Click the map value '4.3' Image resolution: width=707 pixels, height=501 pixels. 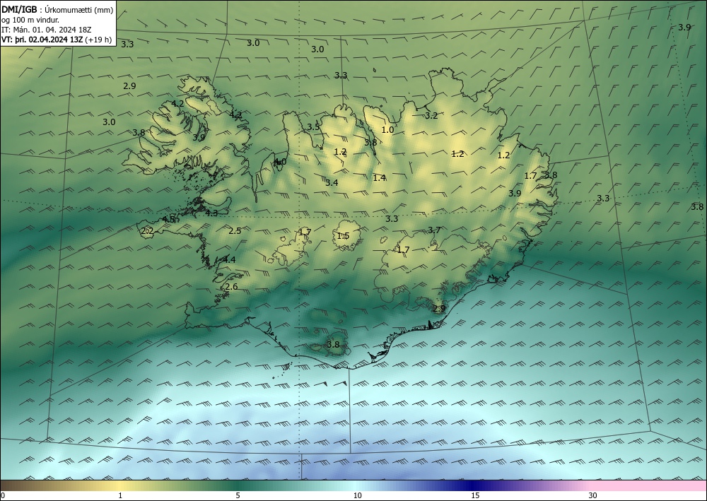pos(211,213)
